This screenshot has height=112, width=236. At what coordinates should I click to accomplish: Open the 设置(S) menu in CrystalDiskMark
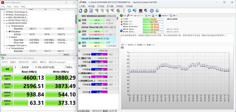point(13,62)
